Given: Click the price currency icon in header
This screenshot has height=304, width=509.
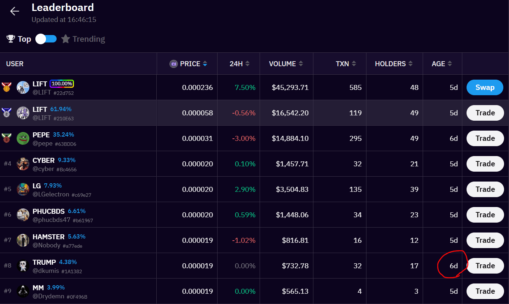Looking at the screenshot, I should (173, 64).
